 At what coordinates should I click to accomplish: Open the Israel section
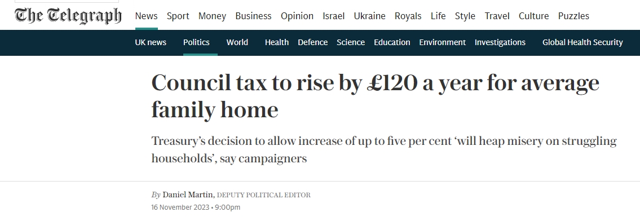point(333,16)
